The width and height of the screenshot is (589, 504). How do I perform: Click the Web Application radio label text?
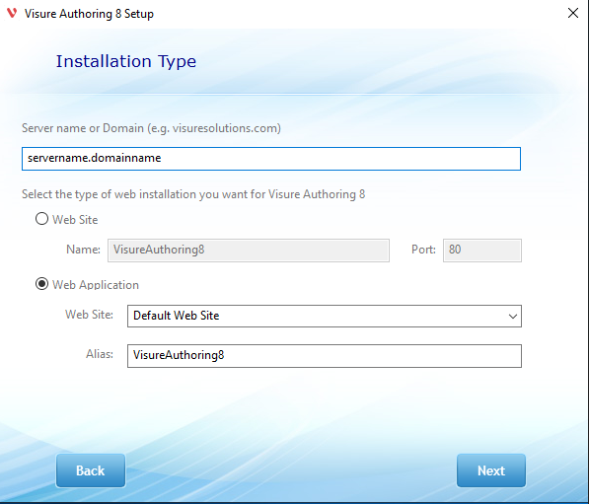coord(96,285)
